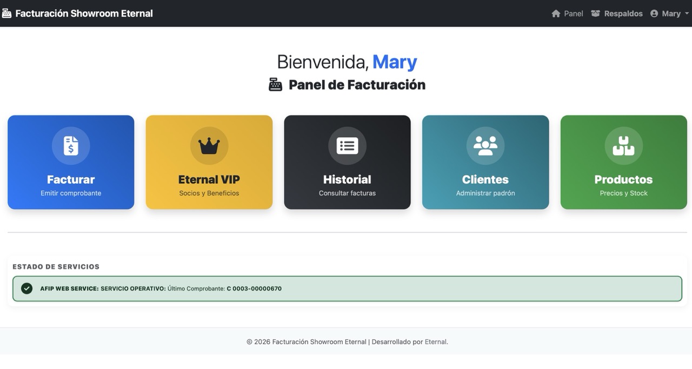
Task: Click the invoice dollar icon on Facturar card
Action: click(71, 145)
